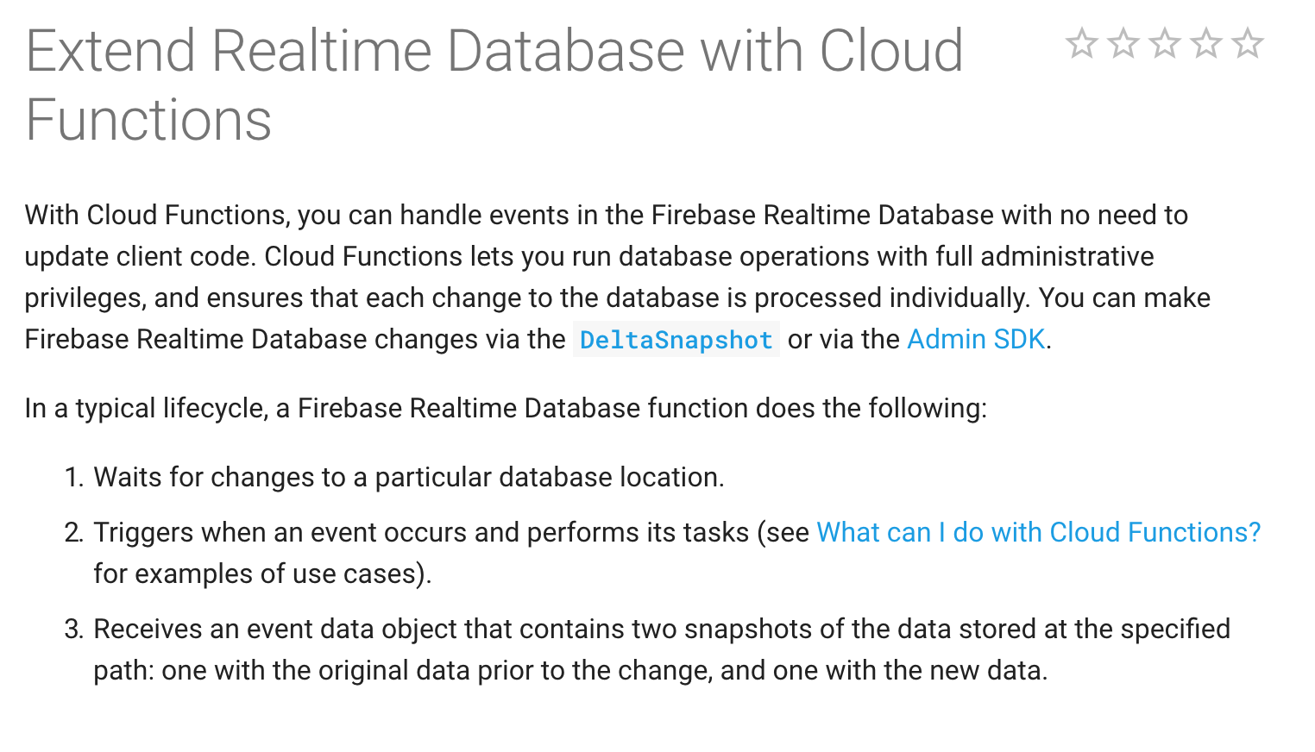This screenshot has height=752, width=1315.
Task: Click the "Extend Realtime Database with Cloud" heading line
Action: click(x=494, y=51)
